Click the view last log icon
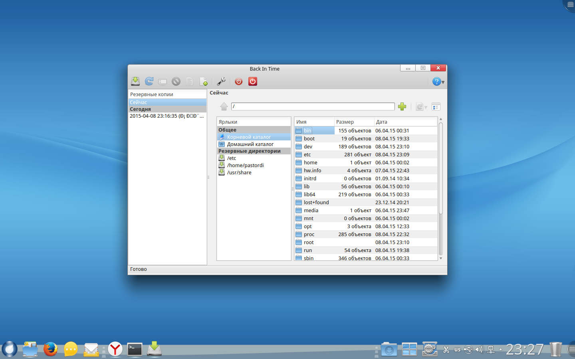Viewport: 575px width, 359px height. point(203,81)
